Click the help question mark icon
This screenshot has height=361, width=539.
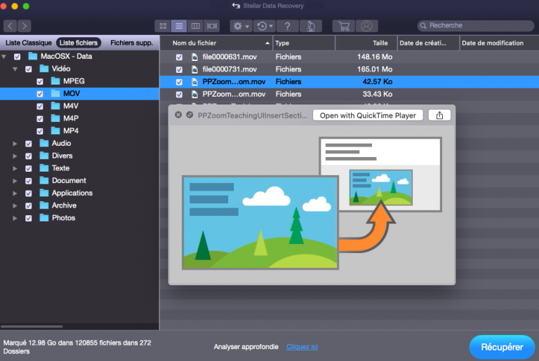point(287,26)
